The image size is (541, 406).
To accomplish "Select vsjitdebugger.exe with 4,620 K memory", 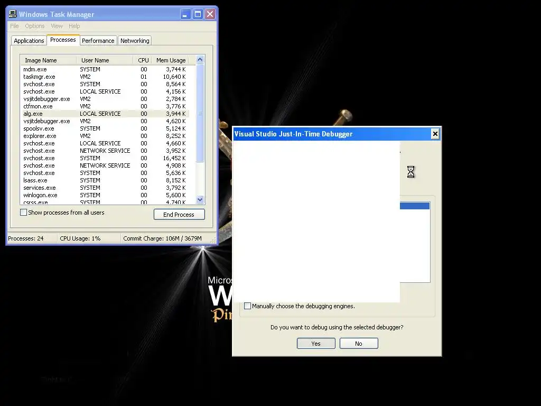I will [x=105, y=121].
